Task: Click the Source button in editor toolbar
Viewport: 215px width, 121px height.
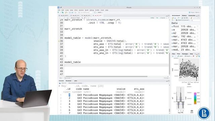Action: click(x=163, y=18)
